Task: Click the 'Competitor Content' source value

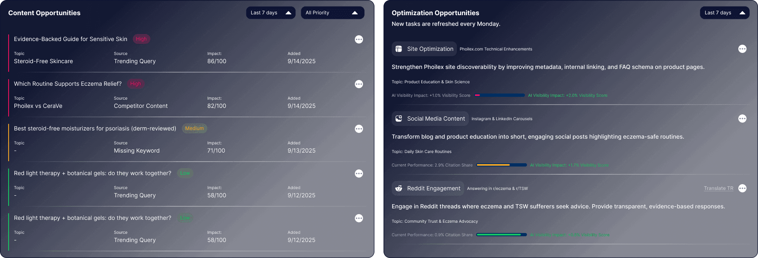Action: point(141,106)
